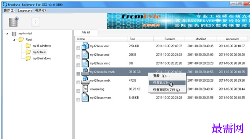This screenshot has width=250, height=139.
Task: Sort by the Accessed column header
Action: pyautogui.click(x=232, y=39)
